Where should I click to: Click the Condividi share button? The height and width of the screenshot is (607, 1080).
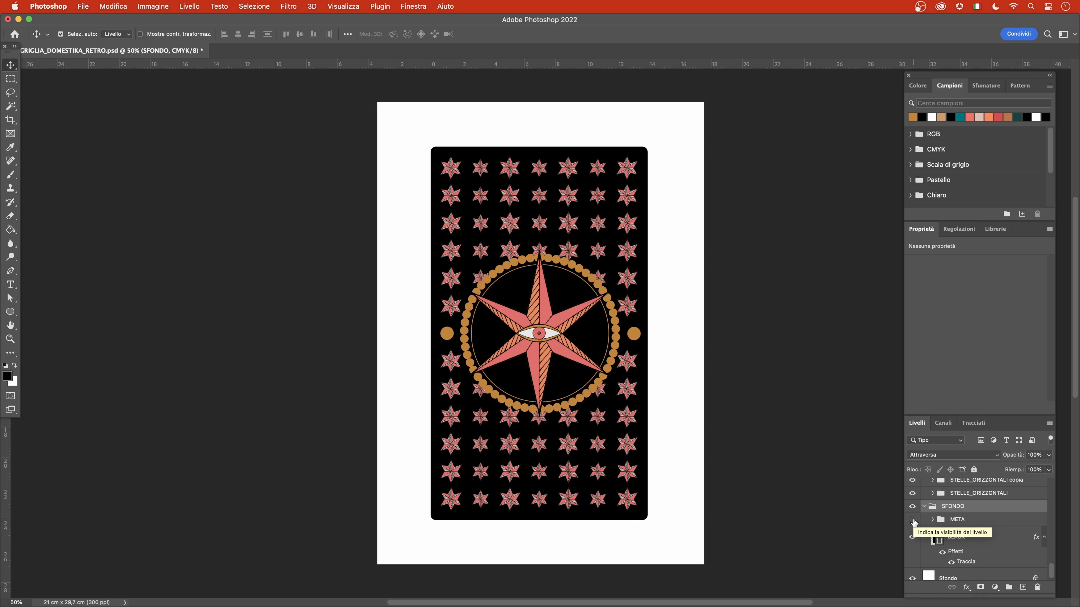point(1018,34)
